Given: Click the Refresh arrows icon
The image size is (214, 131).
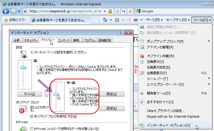Looking at the screenshot, I should tap(124, 11).
